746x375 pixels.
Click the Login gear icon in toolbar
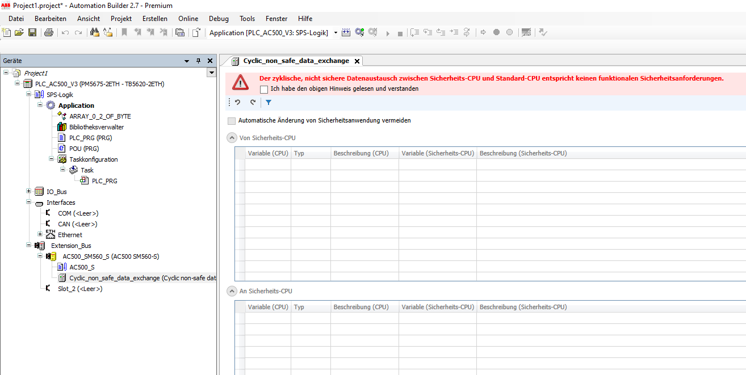tap(359, 33)
